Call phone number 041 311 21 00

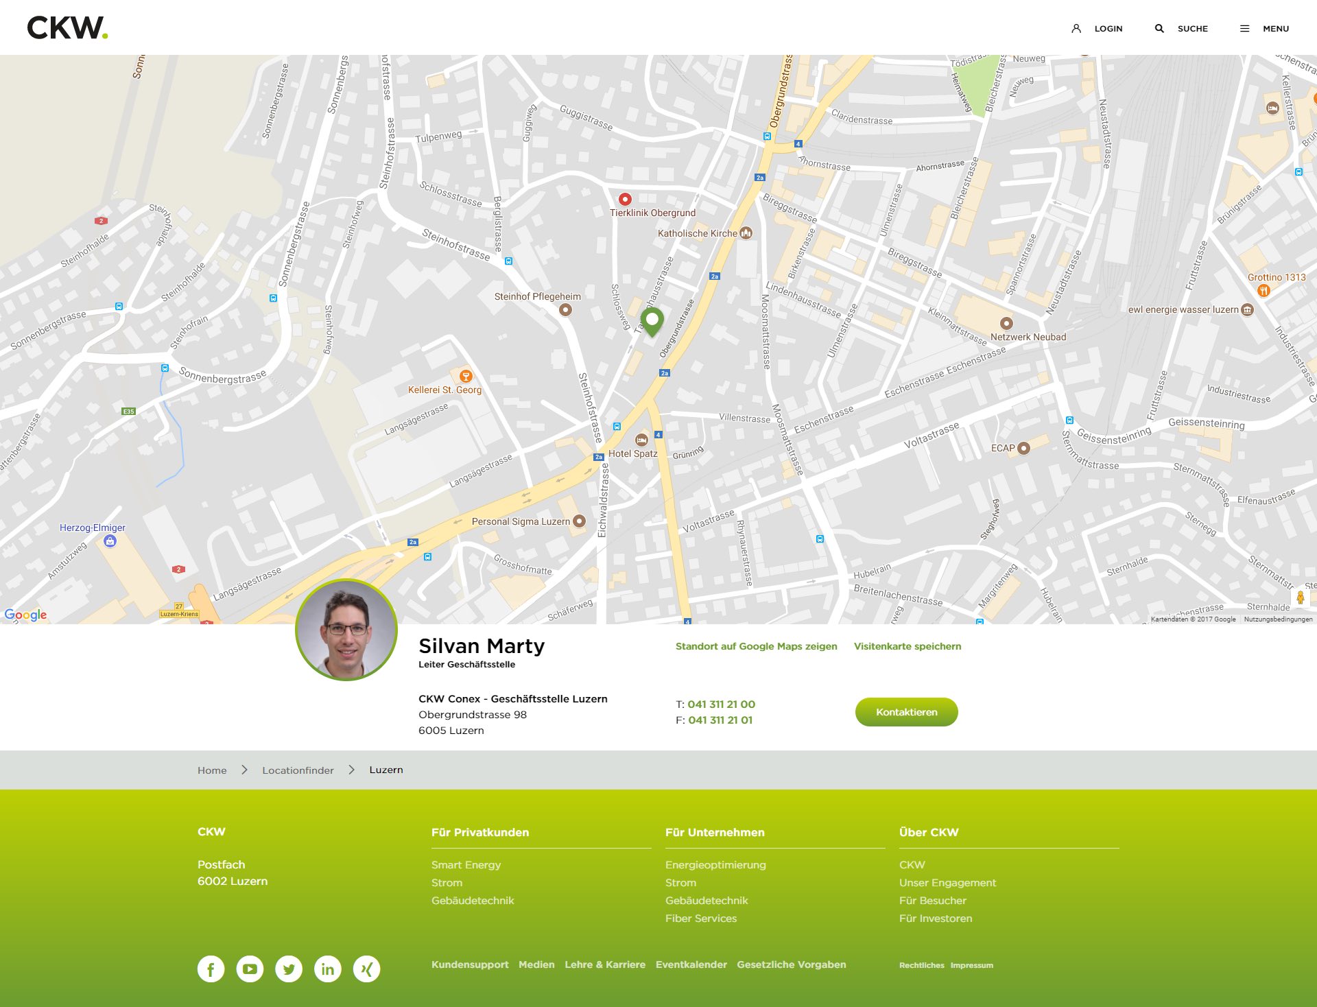pyautogui.click(x=721, y=704)
